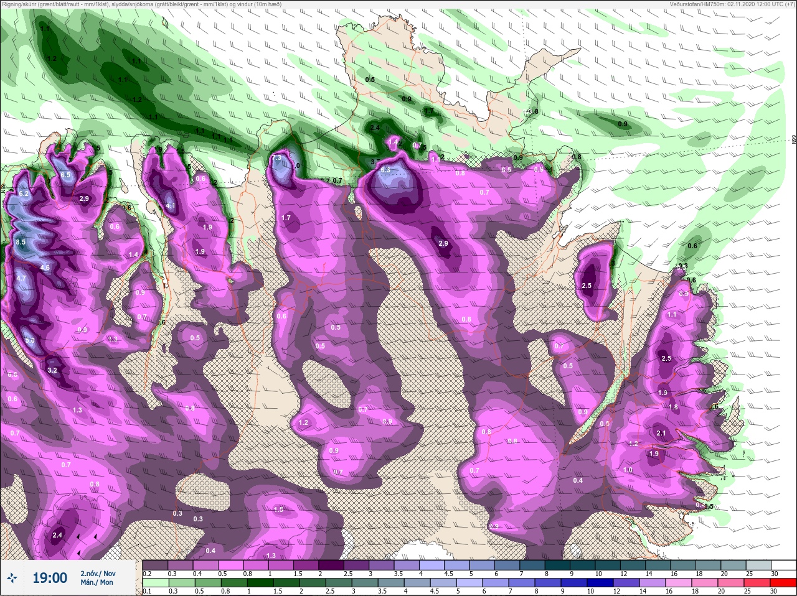Image resolution: width=797 pixels, height=596 pixels.
Task: Click the '0.1' legend scale label
Action: click(147, 591)
